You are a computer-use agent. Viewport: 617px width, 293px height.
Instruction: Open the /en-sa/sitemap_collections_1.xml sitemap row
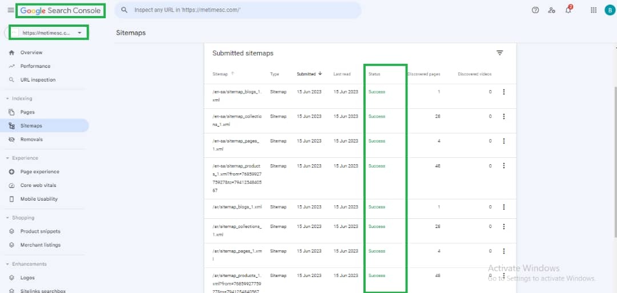pos(237,120)
